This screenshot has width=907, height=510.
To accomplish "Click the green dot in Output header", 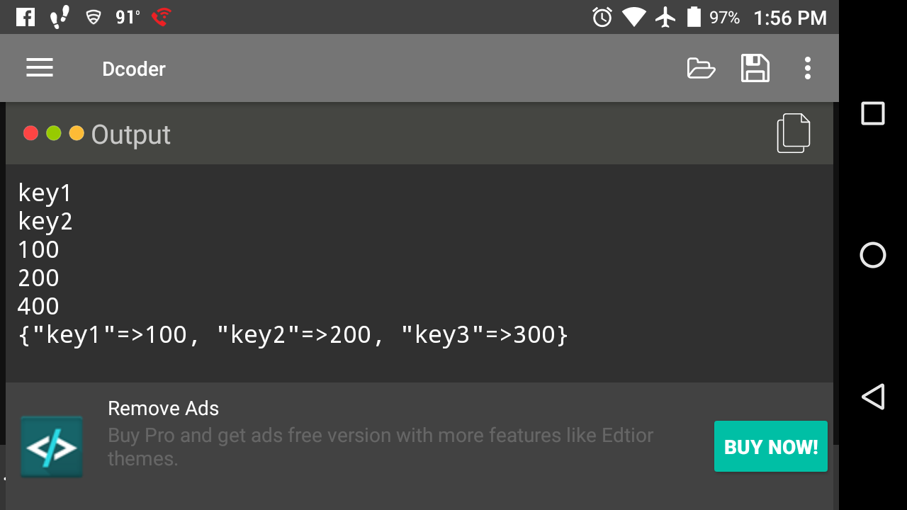I will click(x=54, y=133).
